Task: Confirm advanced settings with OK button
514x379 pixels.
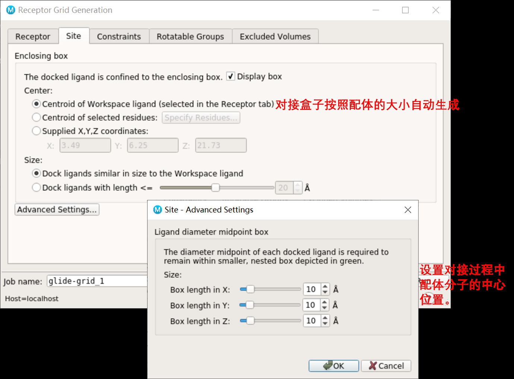Action: pos(334,366)
